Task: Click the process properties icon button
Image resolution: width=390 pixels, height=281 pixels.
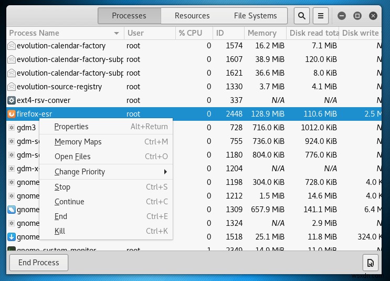Action: pyautogui.click(x=371, y=262)
